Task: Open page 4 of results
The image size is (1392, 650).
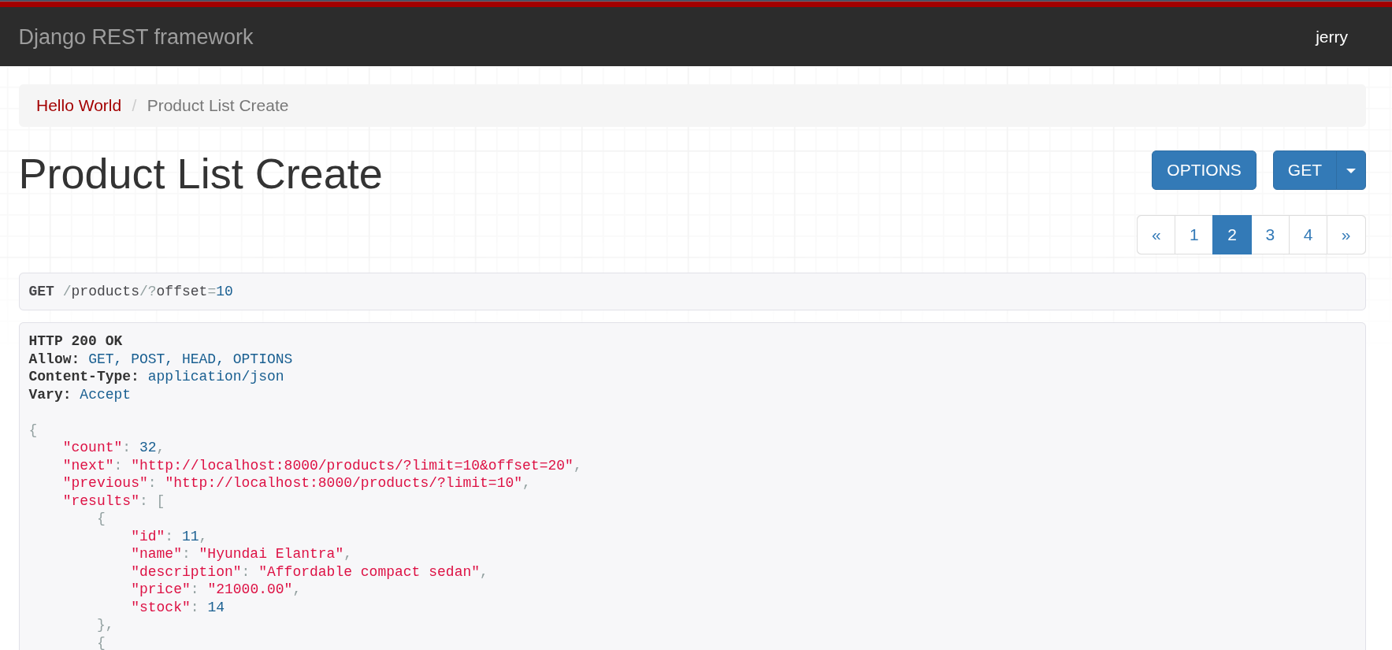Action: (1308, 235)
